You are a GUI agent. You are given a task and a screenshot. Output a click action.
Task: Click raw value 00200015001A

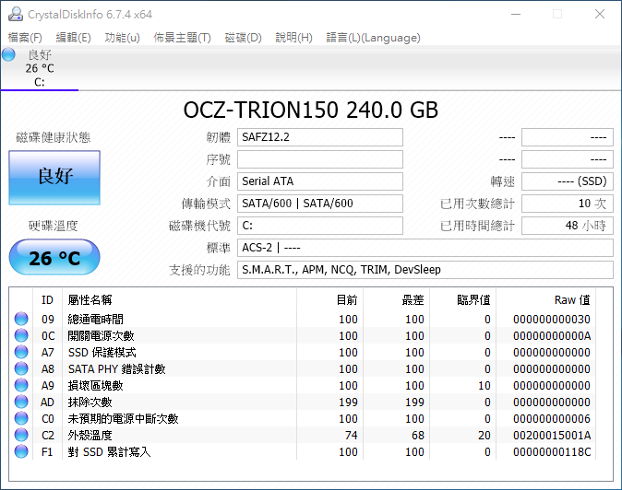[552, 436]
